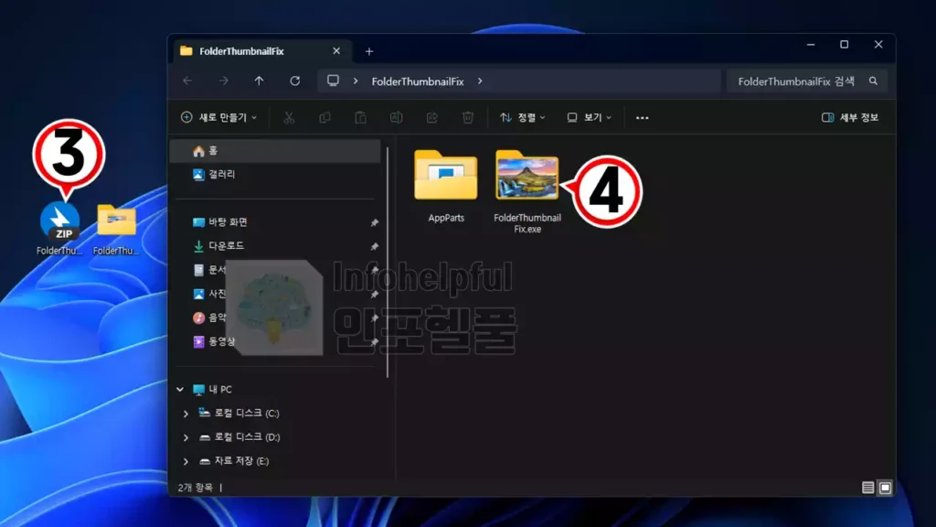Select the FolderThumbnailFix ZIP file on desktop
Viewport: 936px width, 527px height.
[x=59, y=228]
